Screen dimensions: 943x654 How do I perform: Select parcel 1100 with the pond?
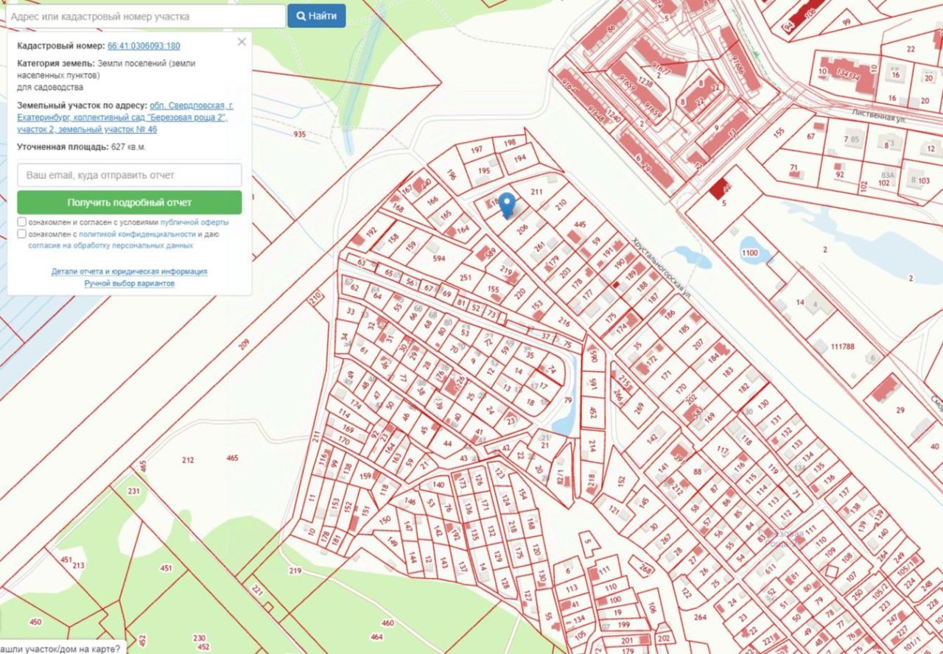[x=749, y=253]
